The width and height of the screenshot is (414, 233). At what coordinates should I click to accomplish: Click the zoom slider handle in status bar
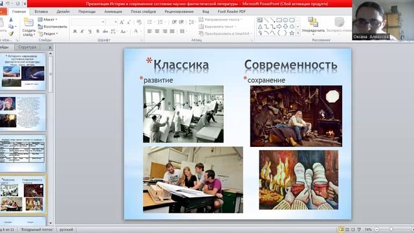coord(391,229)
